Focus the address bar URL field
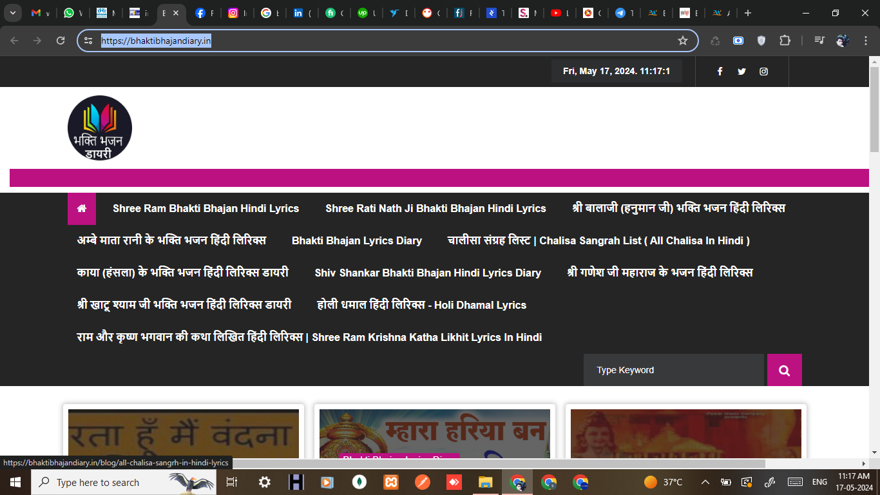The image size is (880, 495). [388, 41]
